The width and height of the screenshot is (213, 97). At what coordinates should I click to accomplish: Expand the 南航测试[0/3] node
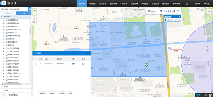point(4,26)
